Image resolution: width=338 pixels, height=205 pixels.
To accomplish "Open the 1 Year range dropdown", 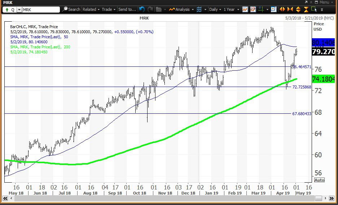I will (x=231, y=9).
